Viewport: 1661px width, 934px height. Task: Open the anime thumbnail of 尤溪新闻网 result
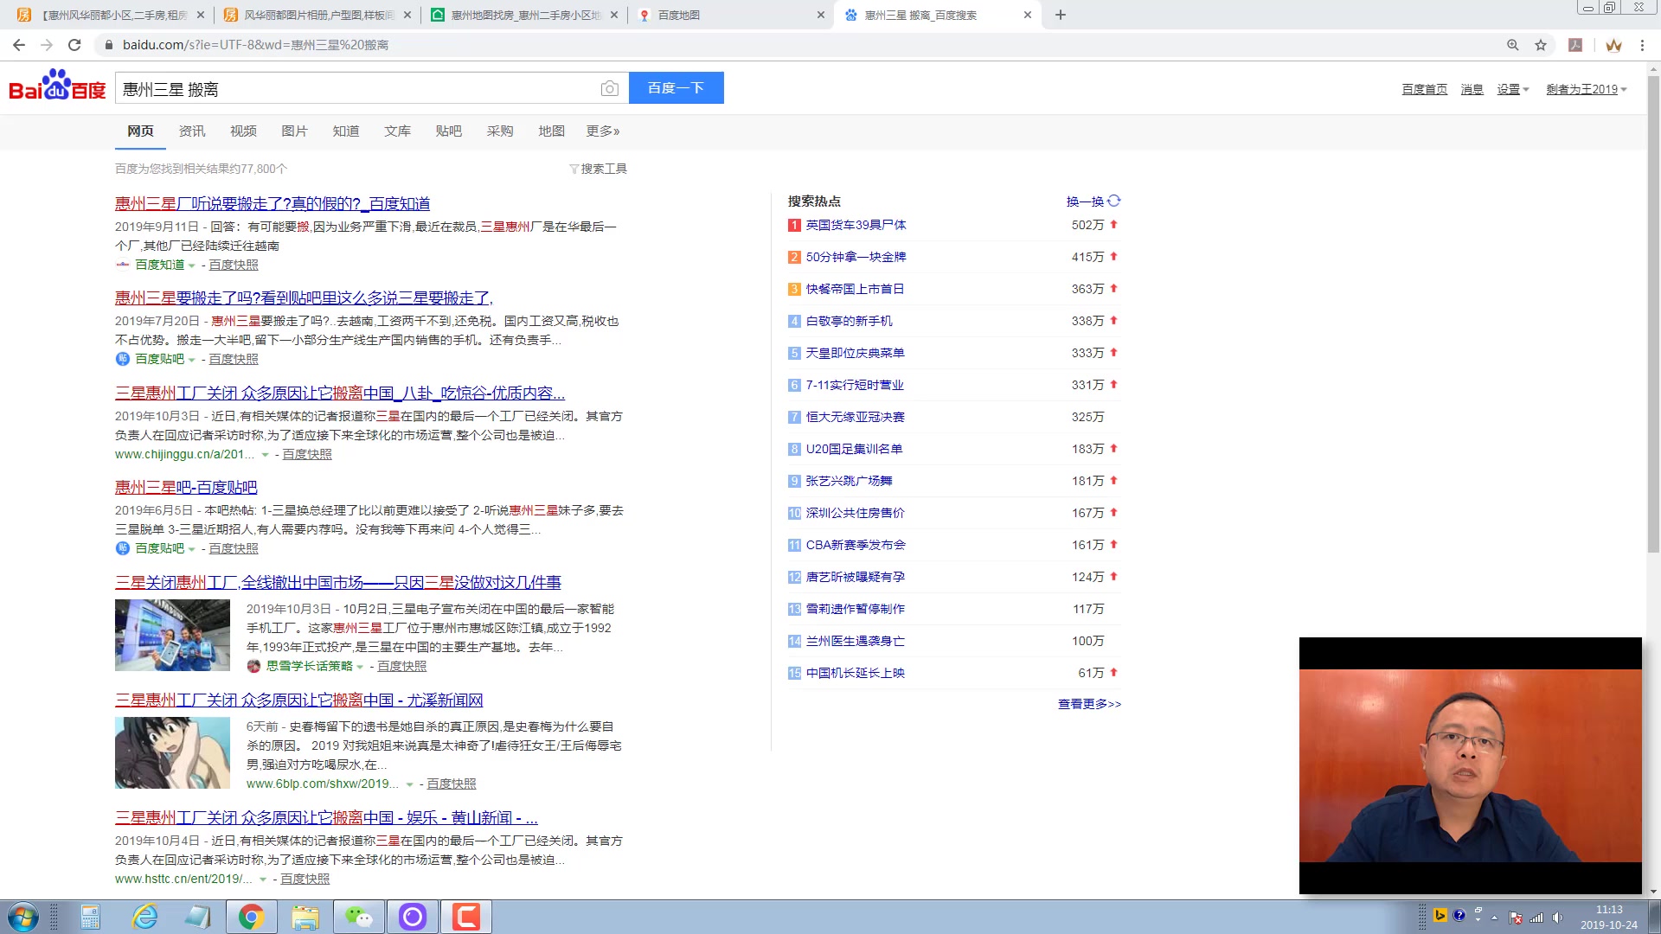coord(172,752)
